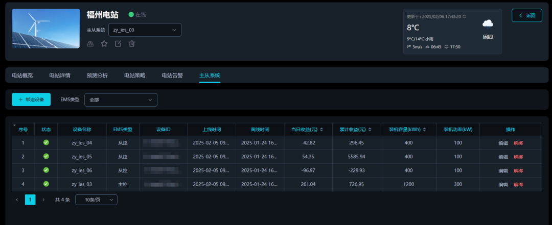This screenshot has width=552, height=225.
Task: Open the zy_ies_03 主从系统 dropdown
Action: pyautogui.click(x=145, y=30)
